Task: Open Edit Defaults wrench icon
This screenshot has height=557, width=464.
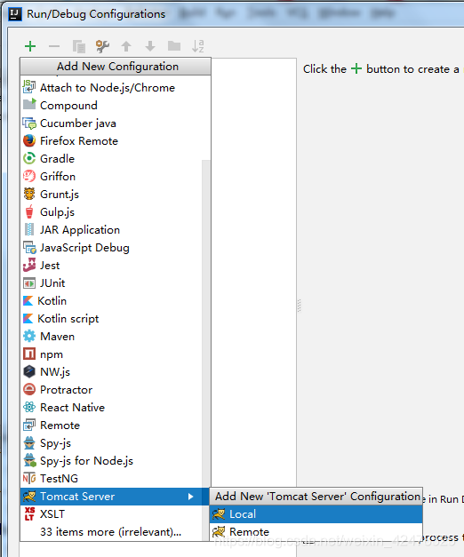Action: 102,46
